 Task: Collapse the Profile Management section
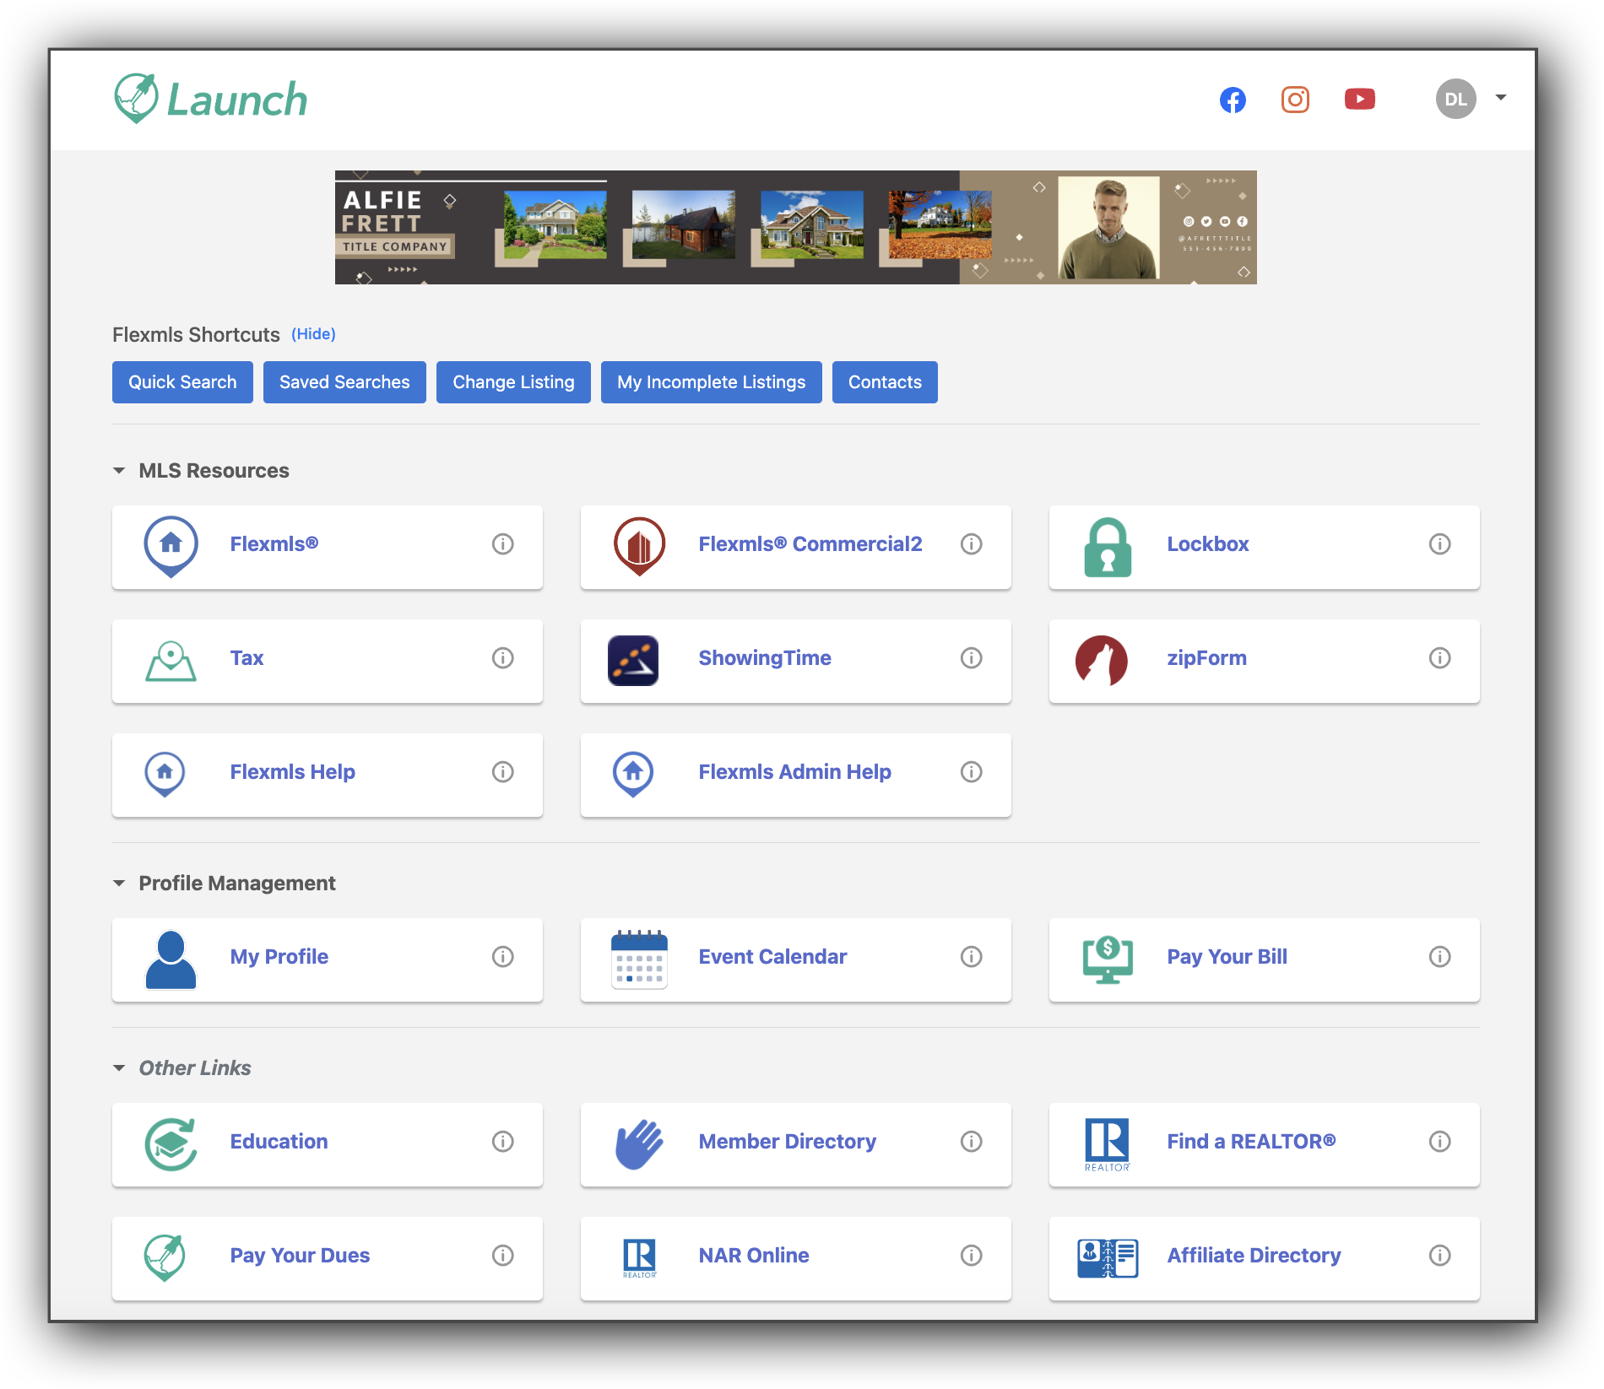point(119,884)
